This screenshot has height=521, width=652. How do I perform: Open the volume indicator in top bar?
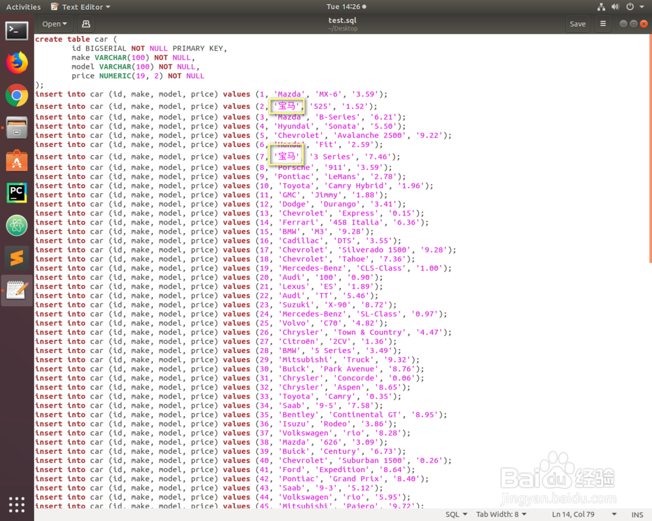(615, 7)
